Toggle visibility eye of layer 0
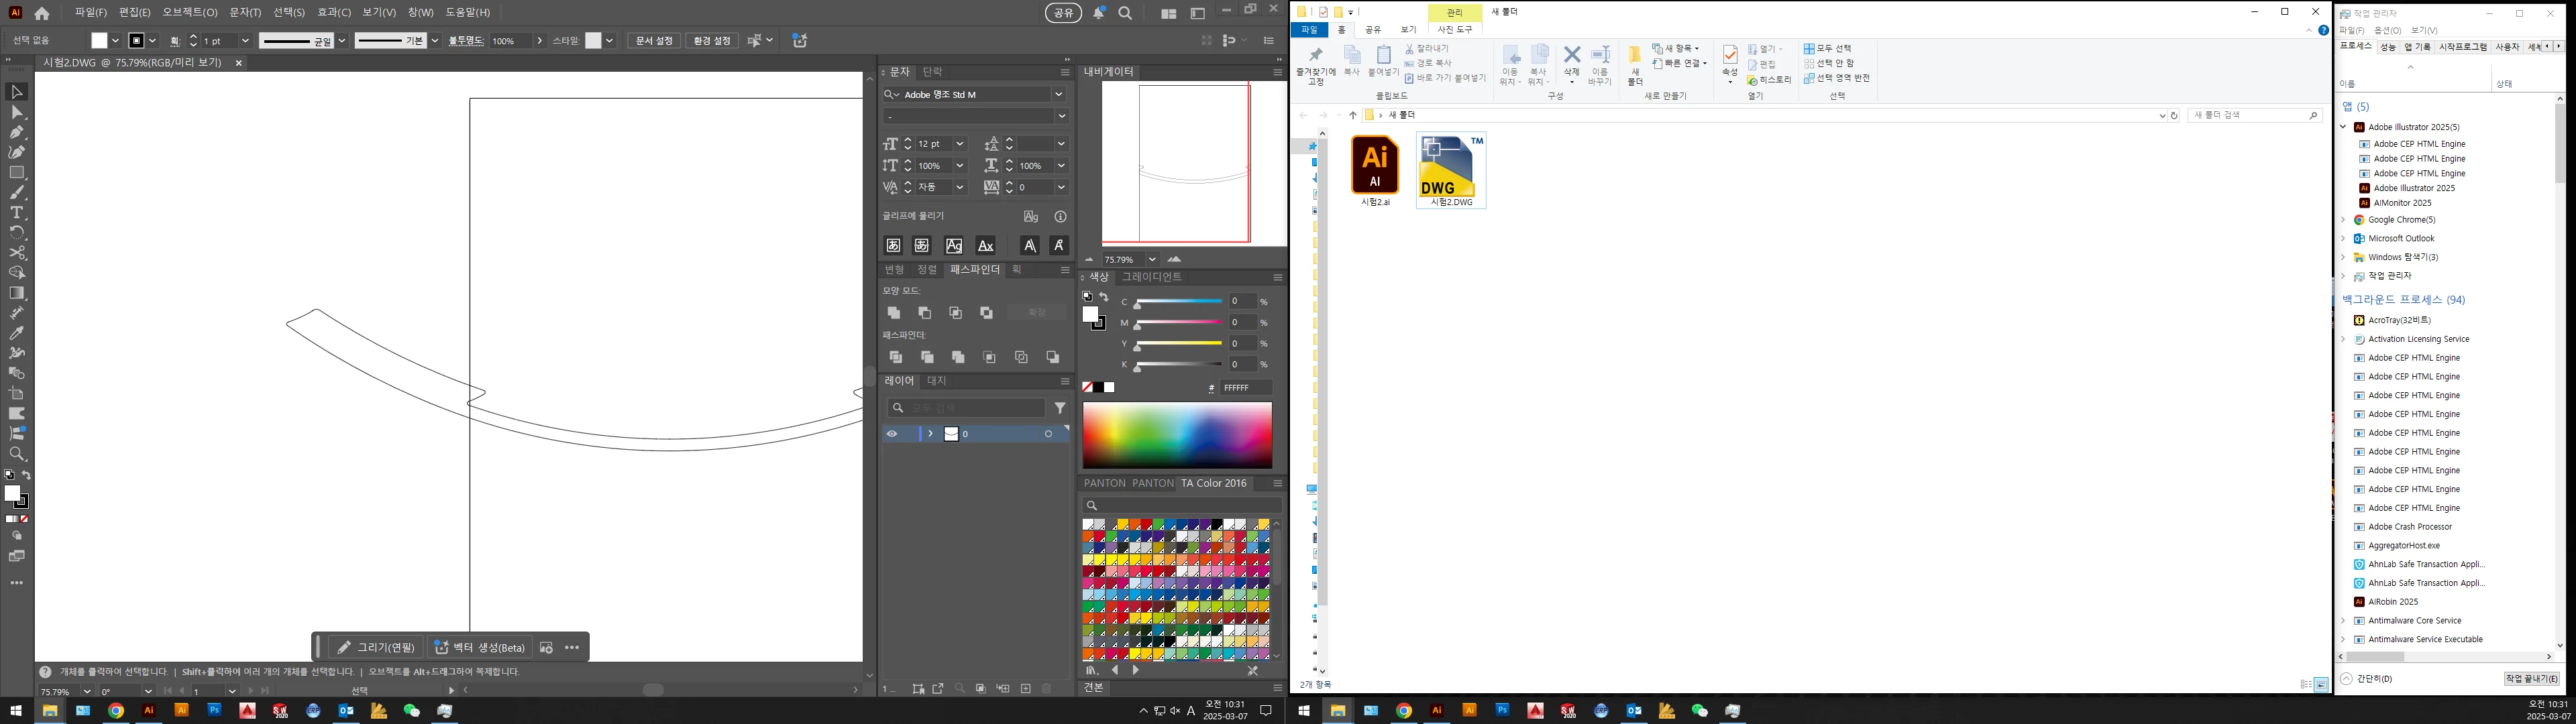Image resolution: width=2576 pixels, height=724 pixels. 892,434
